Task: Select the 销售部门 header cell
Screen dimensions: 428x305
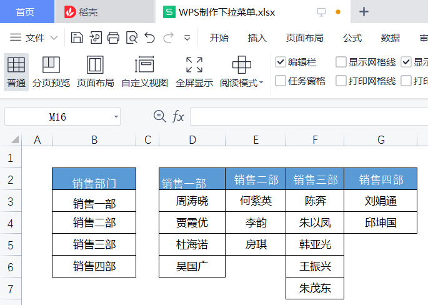Action: [x=94, y=179]
